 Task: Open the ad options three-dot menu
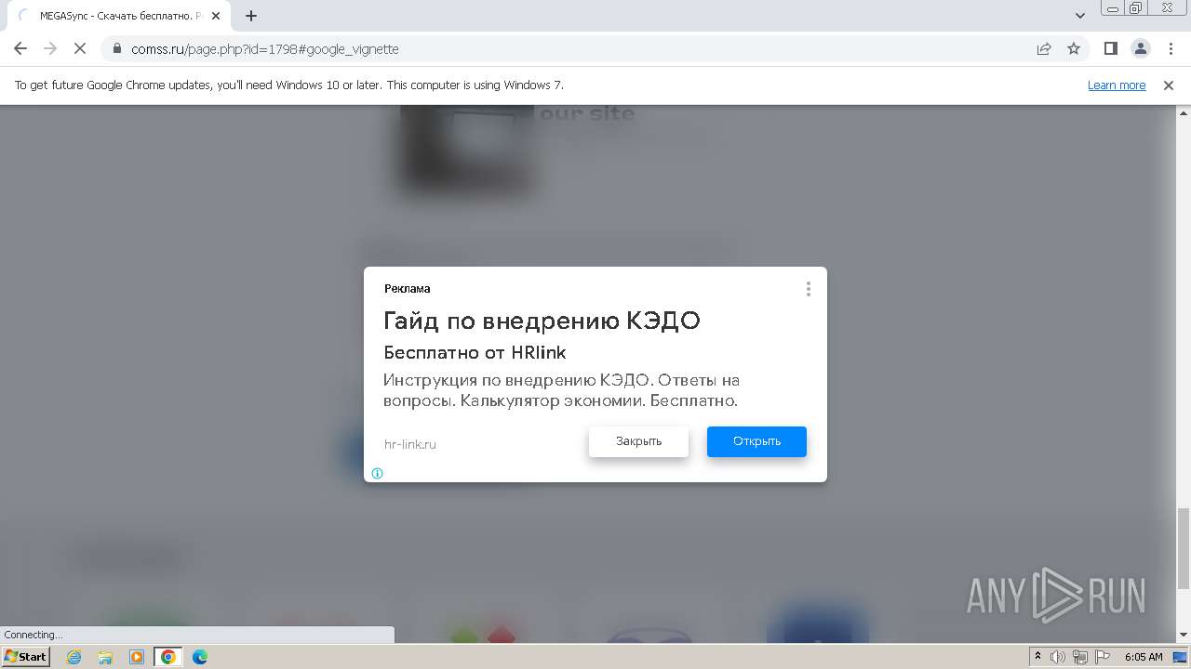point(809,289)
